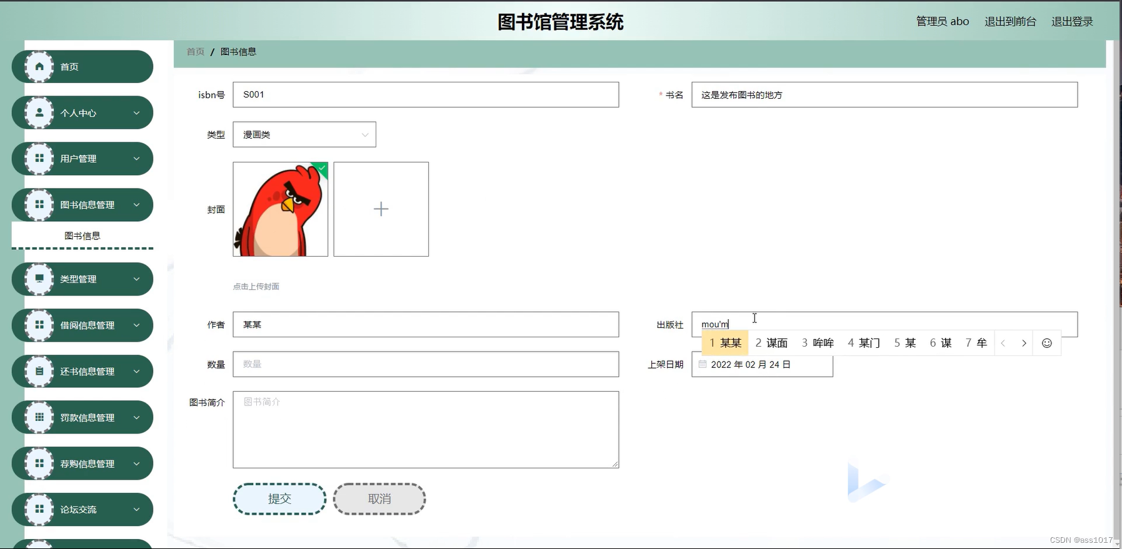The height and width of the screenshot is (549, 1122).
Task: Expand the 借阅信息管理 menu chevron
Action: (x=136, y=325)
